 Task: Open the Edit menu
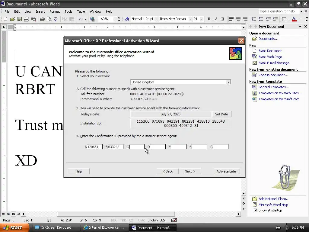coord(17,11)
